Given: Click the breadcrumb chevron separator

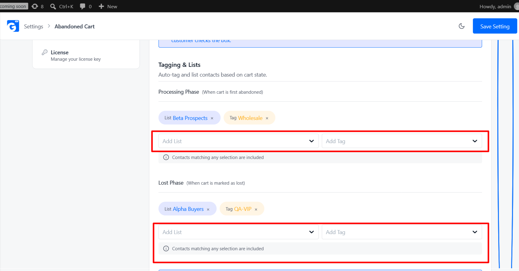Looking at the screenshot, I should point(49,26).
